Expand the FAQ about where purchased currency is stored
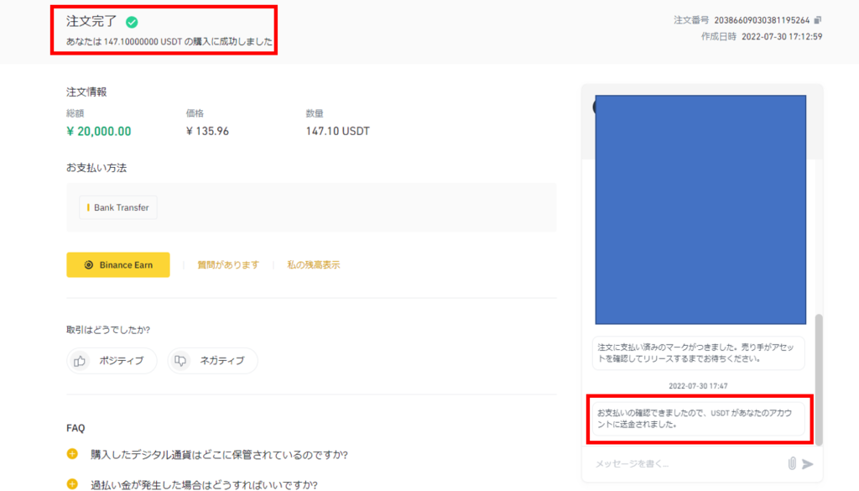Viewport: 859px width, 491px height. point(72,455)
